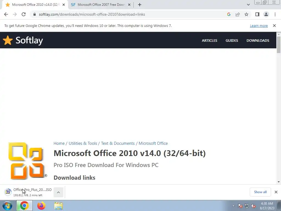Open the Text & Documents breadcrumb
Image resolution: width=281 pixels, height=211 pixels.
pyautogui.click(x=118, y=143)
